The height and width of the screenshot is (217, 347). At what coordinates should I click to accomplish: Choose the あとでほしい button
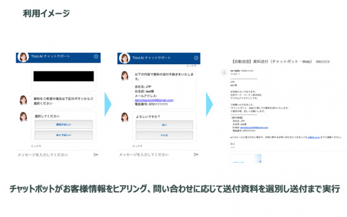64,135
